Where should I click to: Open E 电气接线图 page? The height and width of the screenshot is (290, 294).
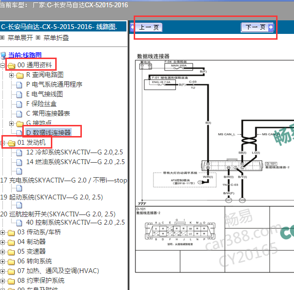click(45, 94)
